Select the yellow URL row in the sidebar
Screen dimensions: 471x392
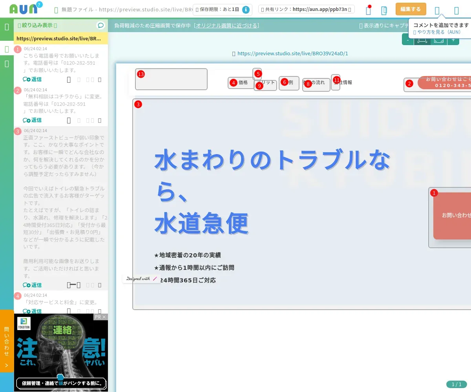(61, 39)
